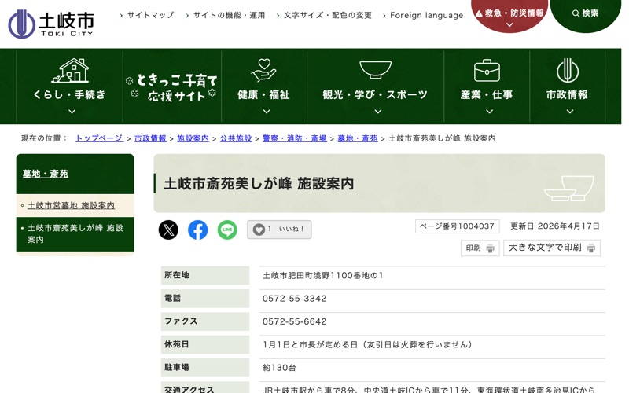629x393 pixels.
Task: Expand the 救急・防災情報 chevron
Action: pos(509,25)
